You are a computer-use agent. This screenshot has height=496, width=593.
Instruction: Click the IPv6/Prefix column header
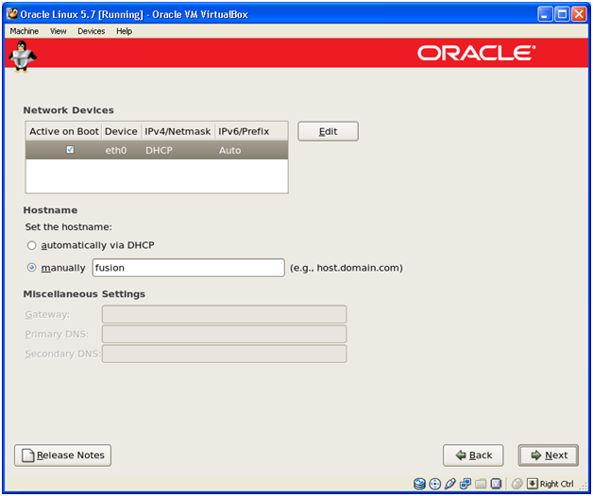point(251,131)
